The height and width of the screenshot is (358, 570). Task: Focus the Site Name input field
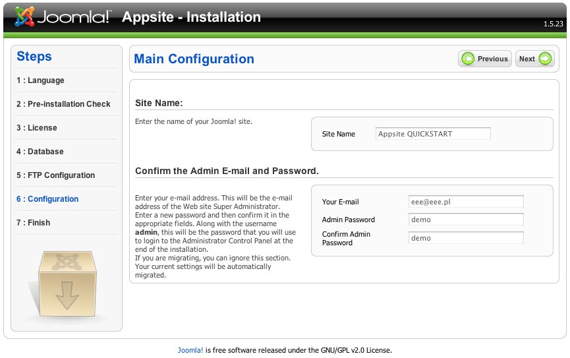tap(432, 134)
